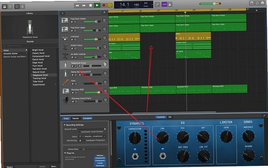This screenshot has width=268, height=168.
Task: Open the Loop Browser button
Action: click(257, 3)
